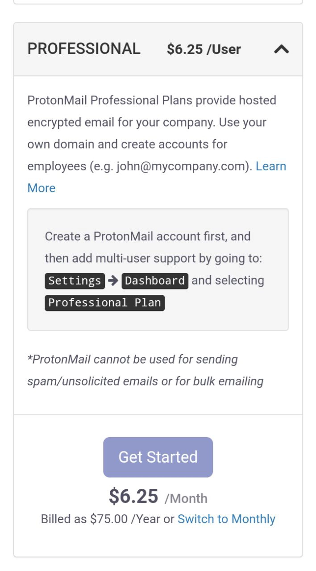Click 'ProtonMail Professional Plans provide hosted' text
This screenshot has width=316, height=571.
click(152, 100)
